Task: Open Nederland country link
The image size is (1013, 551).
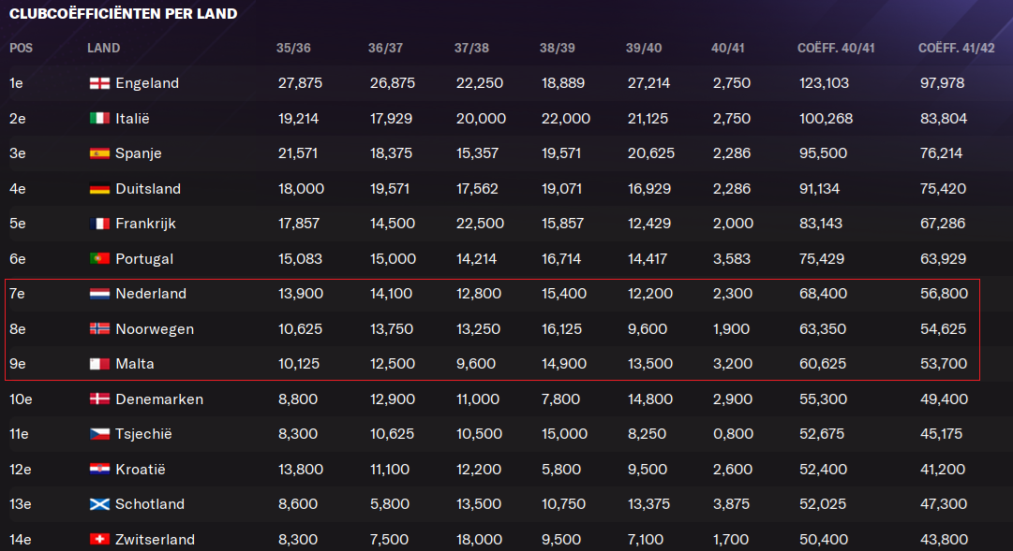Action: (x=151, y=294)
